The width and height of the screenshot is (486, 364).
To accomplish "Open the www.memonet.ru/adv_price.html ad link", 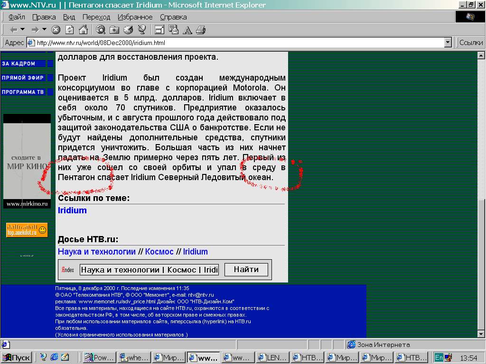I will (x=117, y=301).
